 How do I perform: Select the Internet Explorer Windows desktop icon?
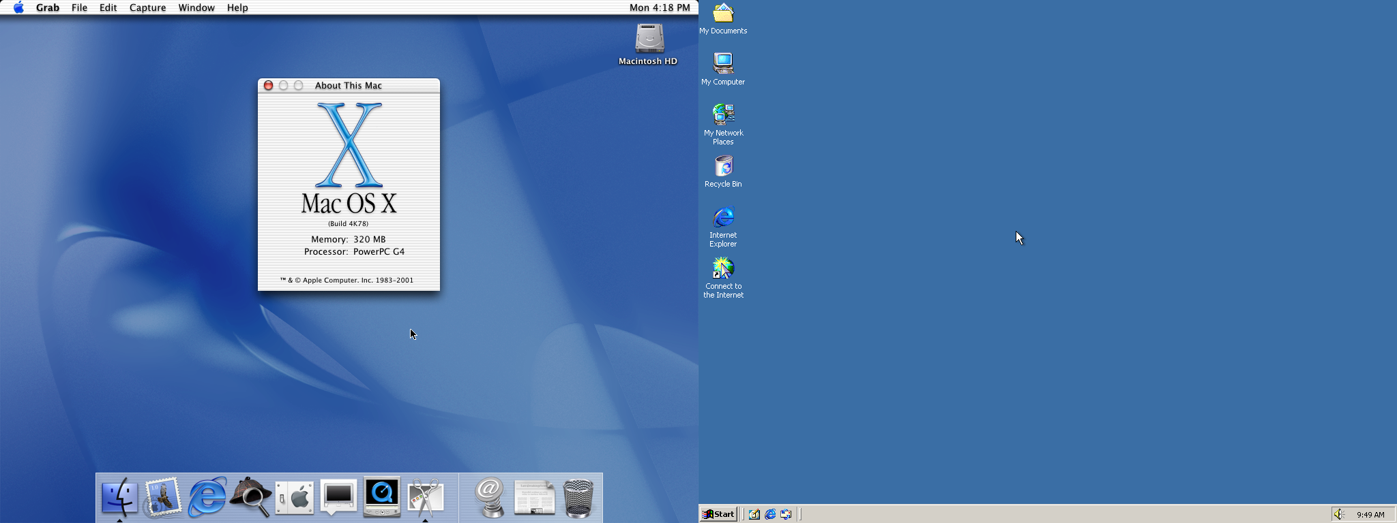723,227
